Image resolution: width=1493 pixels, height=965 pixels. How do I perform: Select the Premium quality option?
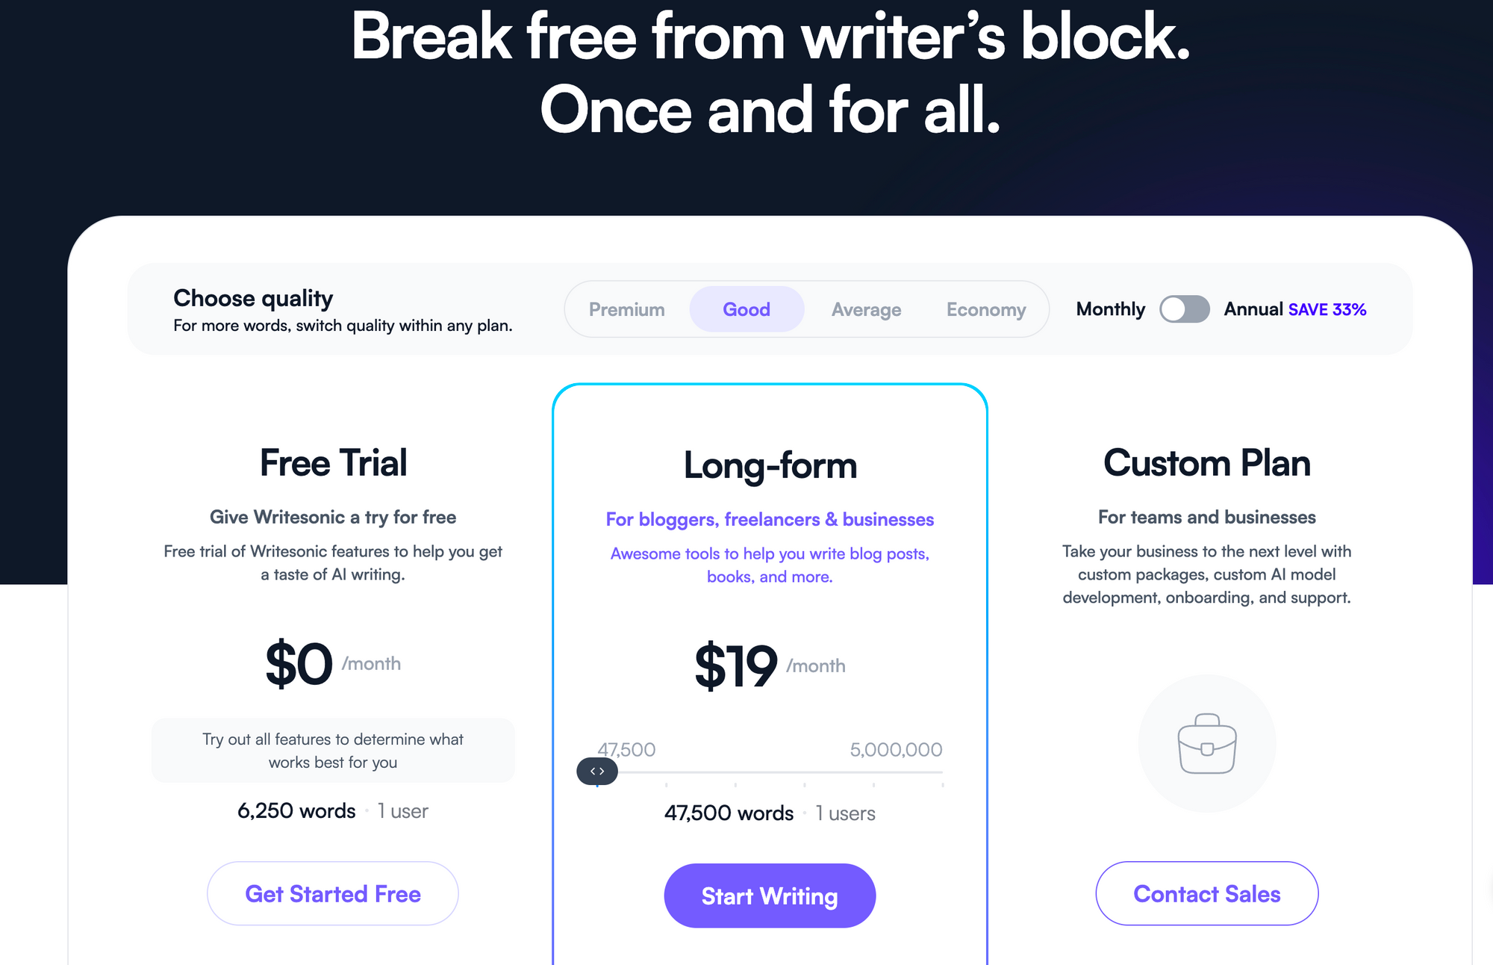(x=626, y=308)
